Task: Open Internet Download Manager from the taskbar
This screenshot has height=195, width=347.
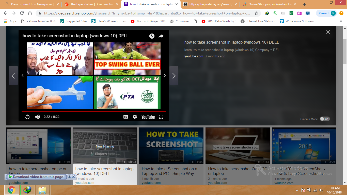Action: 27,190
